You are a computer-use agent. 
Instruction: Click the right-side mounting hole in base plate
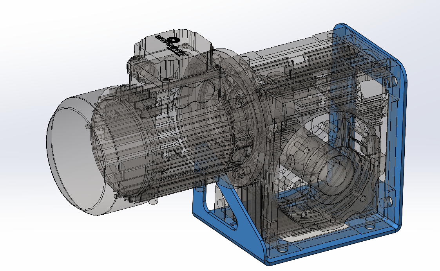[369, 223]
